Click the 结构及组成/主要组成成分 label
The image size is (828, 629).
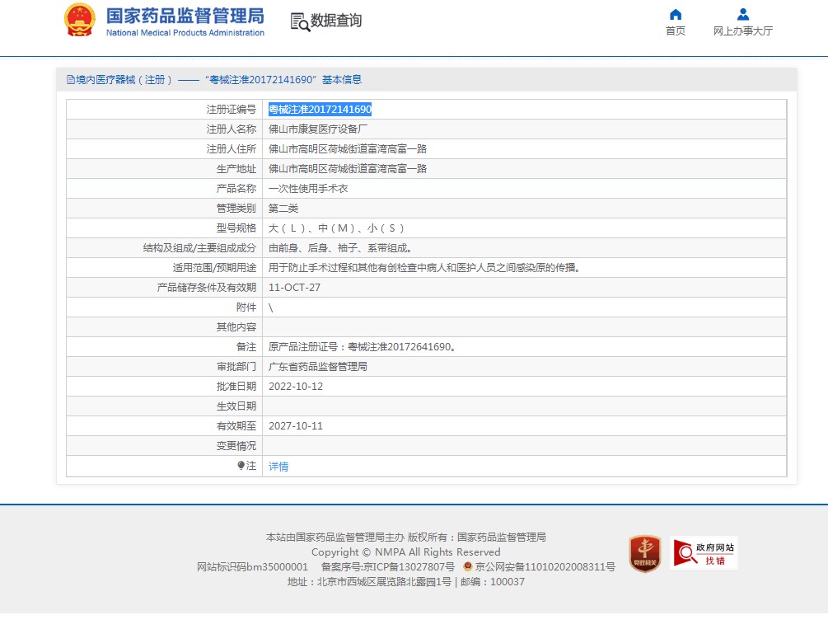[199, 248]
